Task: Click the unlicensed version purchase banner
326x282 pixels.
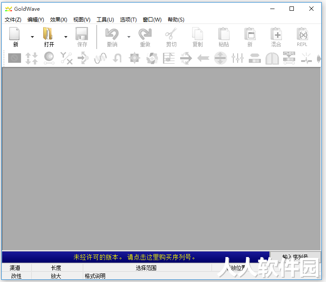Action: pyautogui.click(x=136, y=257)
